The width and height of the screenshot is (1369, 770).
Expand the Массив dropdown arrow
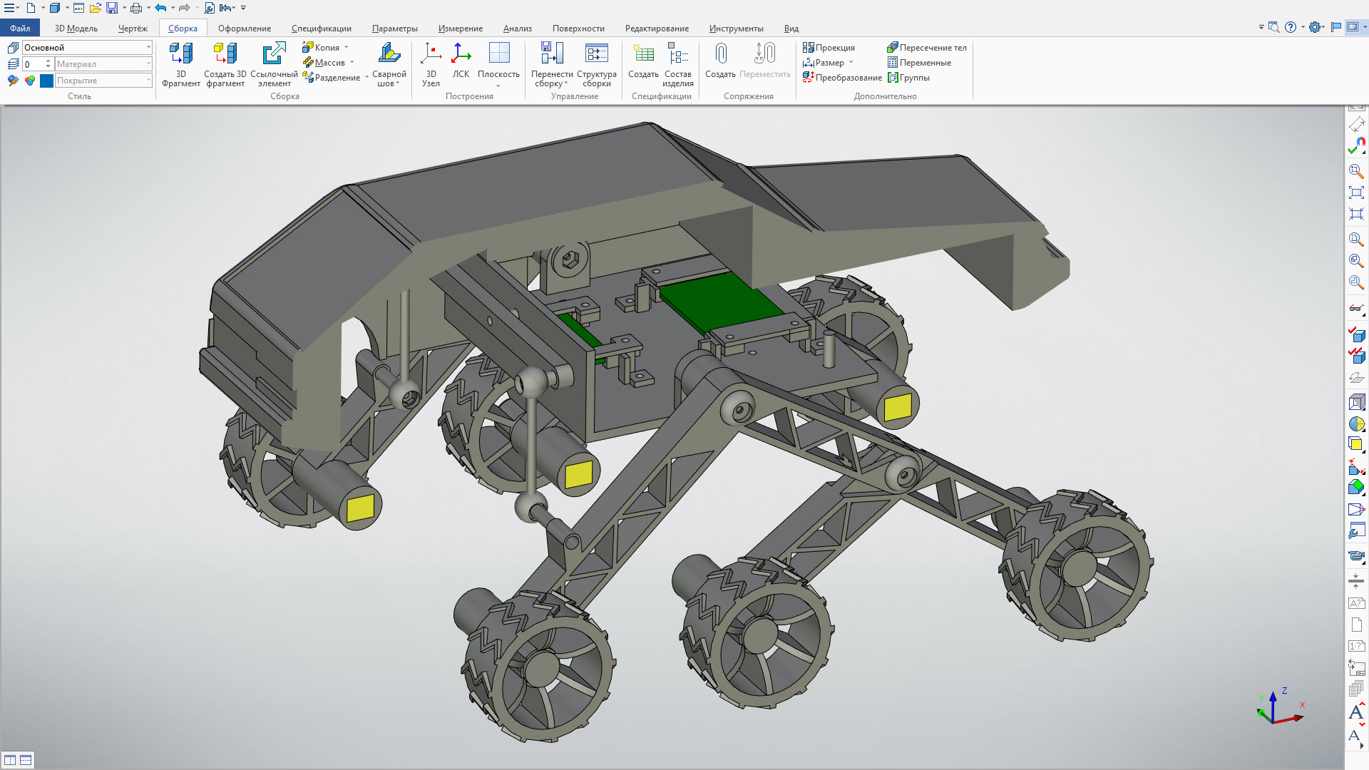352,62
